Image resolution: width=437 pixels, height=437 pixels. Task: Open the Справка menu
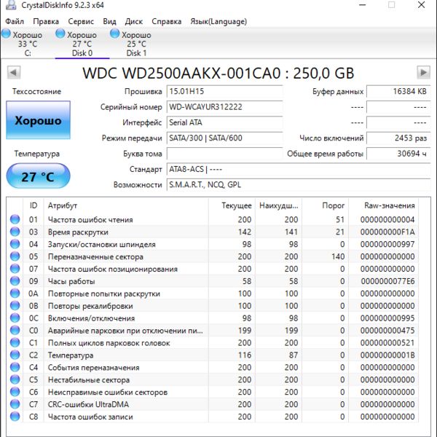tap(166, 21)
